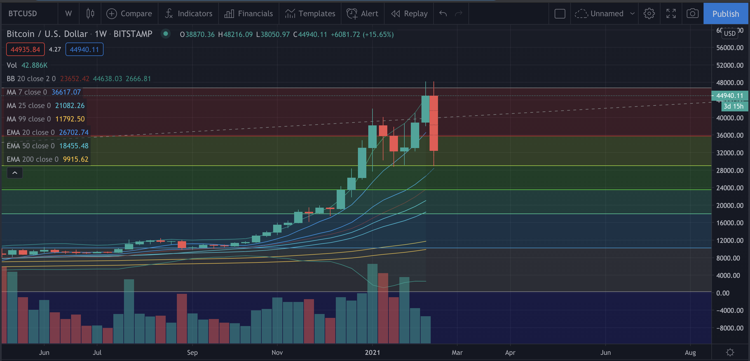Image resolution: width=750 pixels, height=361 pixels.
Task: Create a price Alert
Action: point(362,13)
